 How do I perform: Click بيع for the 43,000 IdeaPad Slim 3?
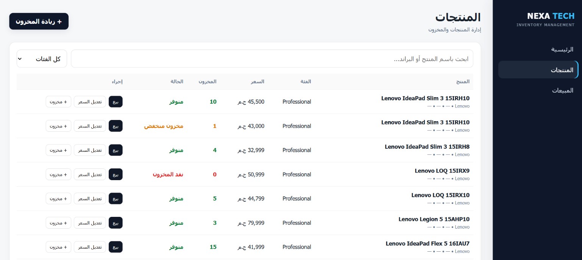116,126
